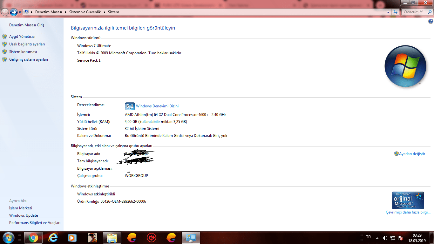
Task: Open the game icon with the hat character
Action: tap(92, 238)
